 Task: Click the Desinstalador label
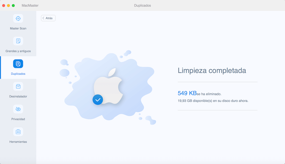(x=18, y=96)
